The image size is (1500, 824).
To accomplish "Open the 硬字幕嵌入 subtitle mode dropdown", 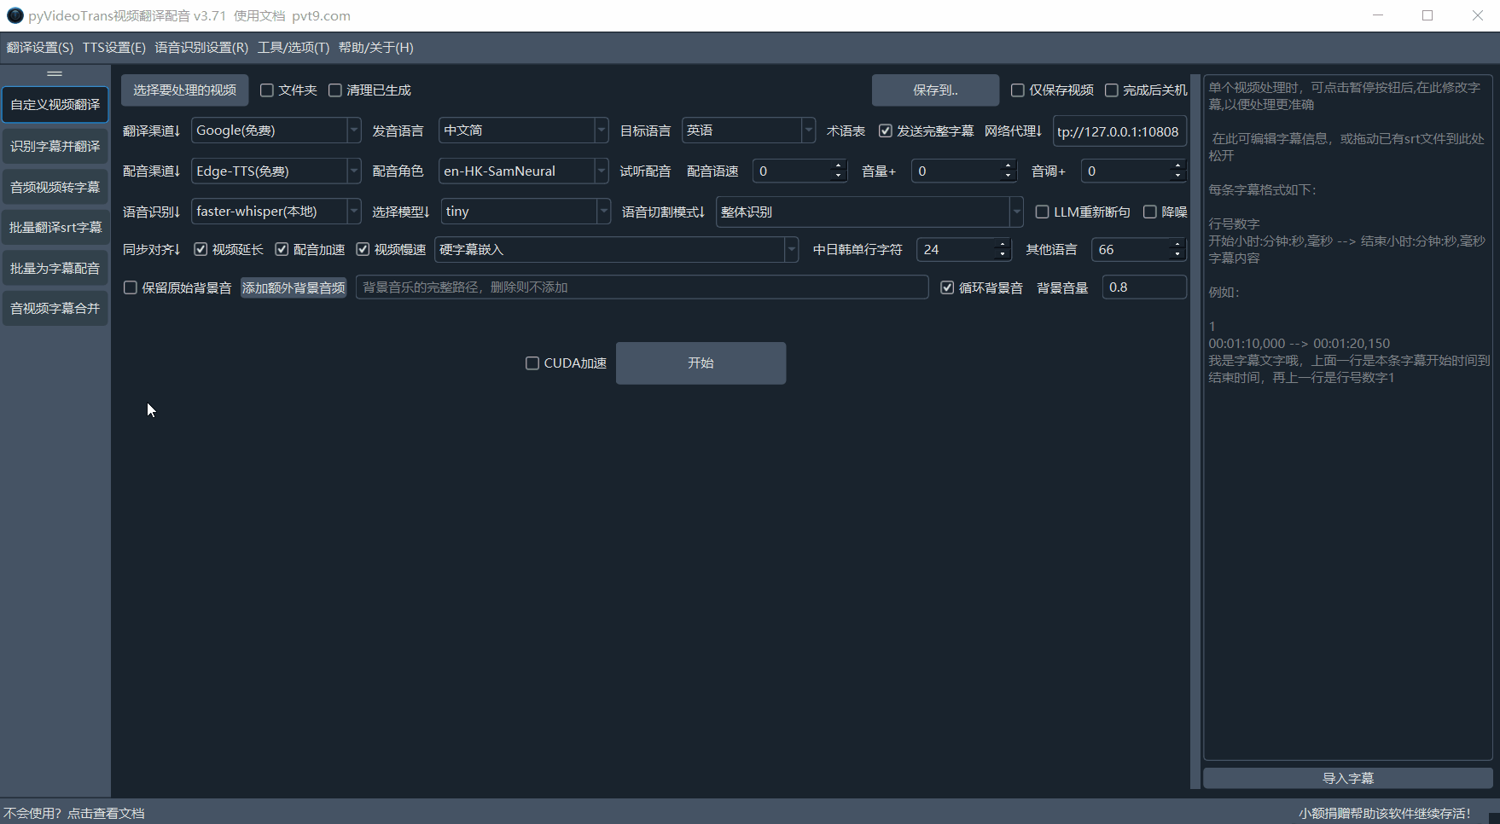I will point(616,249).
